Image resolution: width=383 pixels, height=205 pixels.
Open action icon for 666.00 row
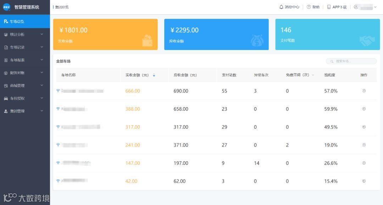(364, 91)
